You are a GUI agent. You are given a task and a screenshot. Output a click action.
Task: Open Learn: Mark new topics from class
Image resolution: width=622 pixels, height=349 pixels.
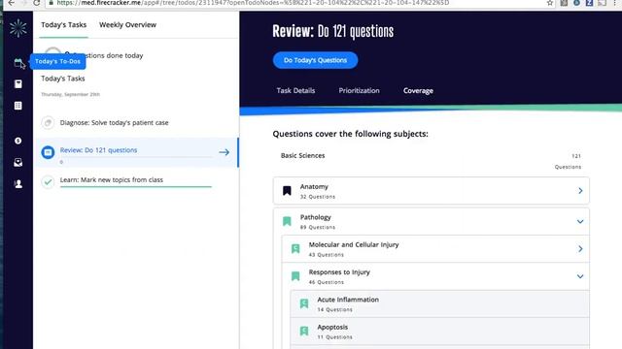[112, 179]
